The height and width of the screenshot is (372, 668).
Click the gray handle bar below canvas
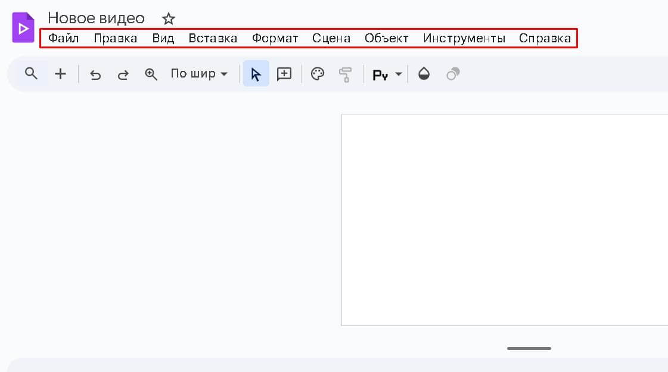coord(529,349)
